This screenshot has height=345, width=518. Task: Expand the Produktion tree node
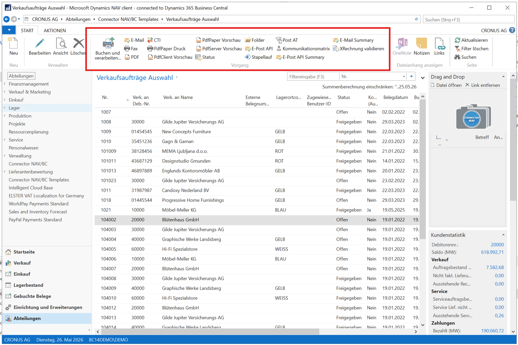click(5, 116)
